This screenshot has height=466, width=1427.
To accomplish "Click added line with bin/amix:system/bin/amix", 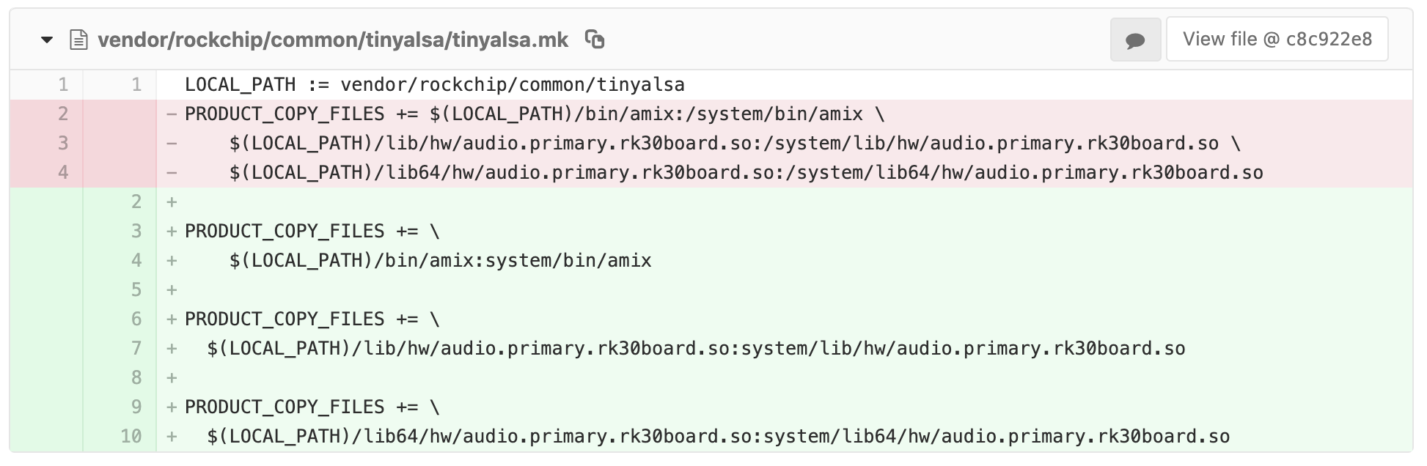I will click(785, 261).
